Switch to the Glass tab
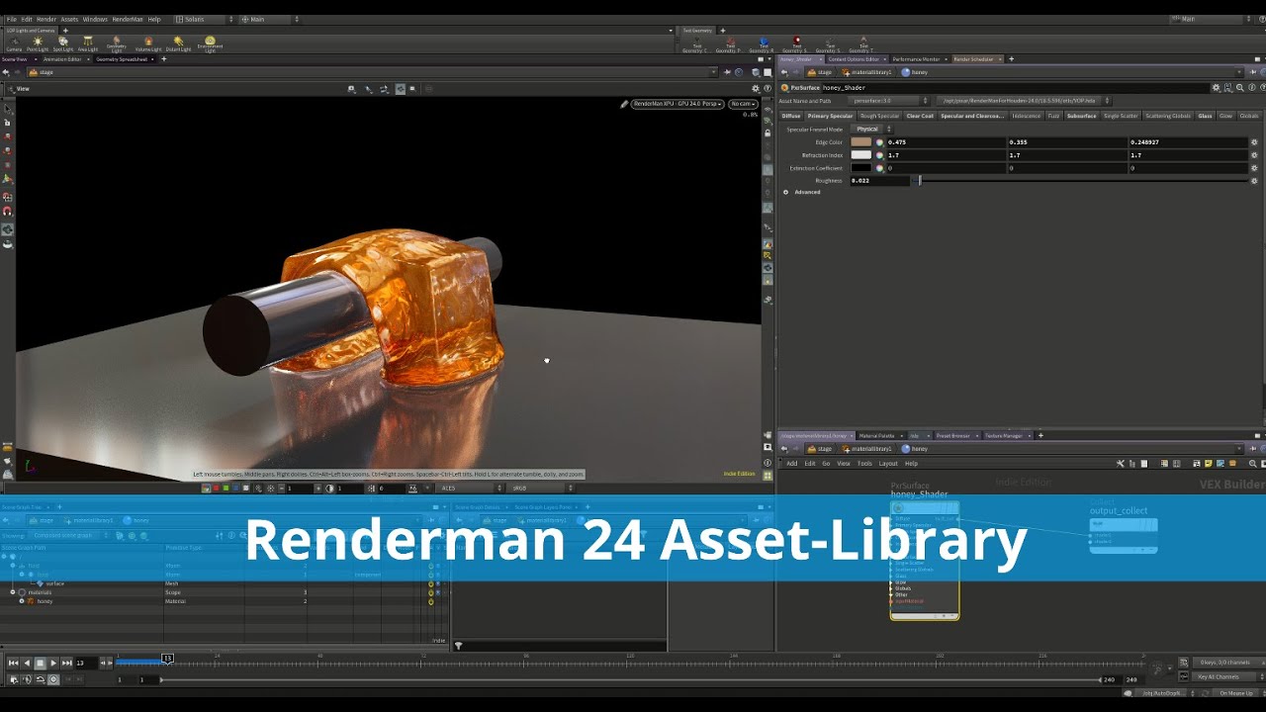This screenshot has width=1266, height=712. click(1205, 116)
